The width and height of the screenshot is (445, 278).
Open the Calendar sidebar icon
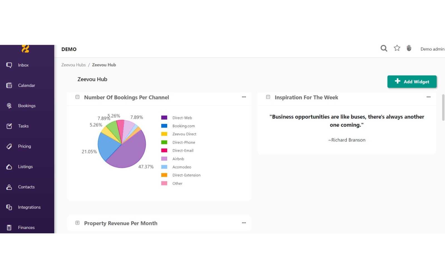point(9,85)
